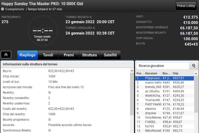Select player row az cthulhu
This screenshot has width=199, height=133.
[165, 91]
